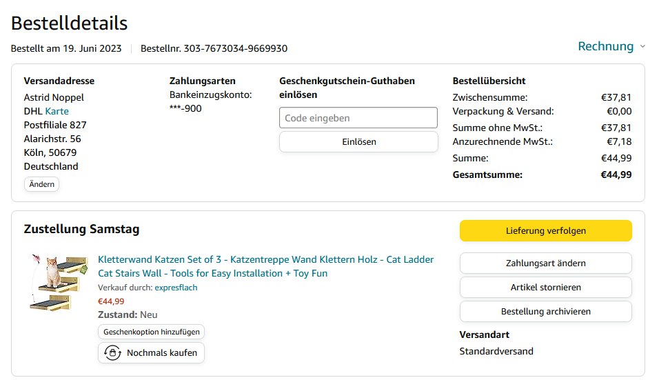
Task: Click the order number 303-7673034-9669930
Action: pyautogui.click(x=235, y=48)
